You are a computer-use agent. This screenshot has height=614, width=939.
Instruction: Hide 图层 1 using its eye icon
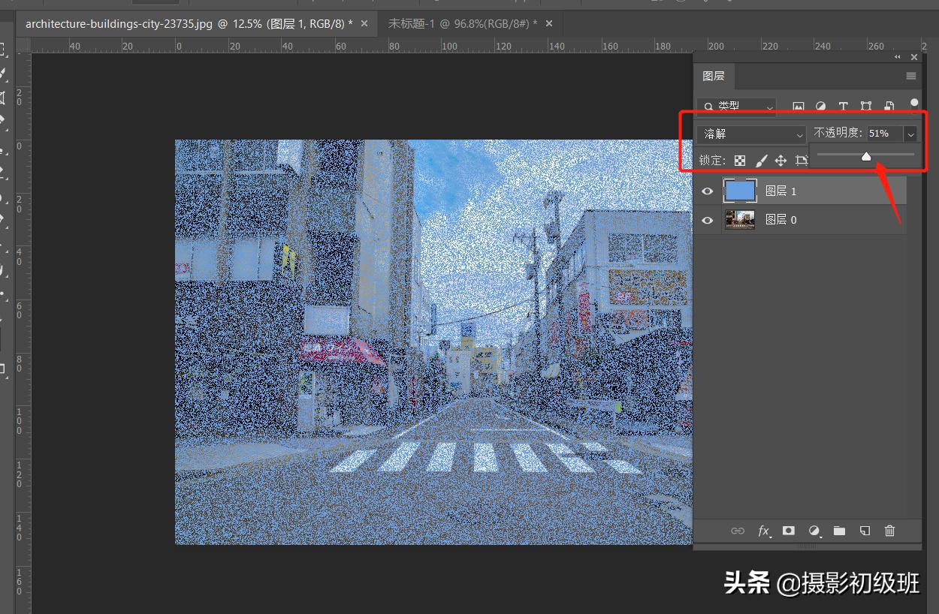click(x=707, y=191)
